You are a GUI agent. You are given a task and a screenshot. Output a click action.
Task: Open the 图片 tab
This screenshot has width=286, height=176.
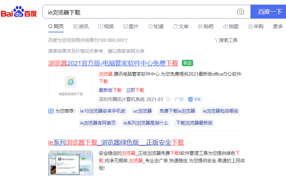(x=131, y=26)
